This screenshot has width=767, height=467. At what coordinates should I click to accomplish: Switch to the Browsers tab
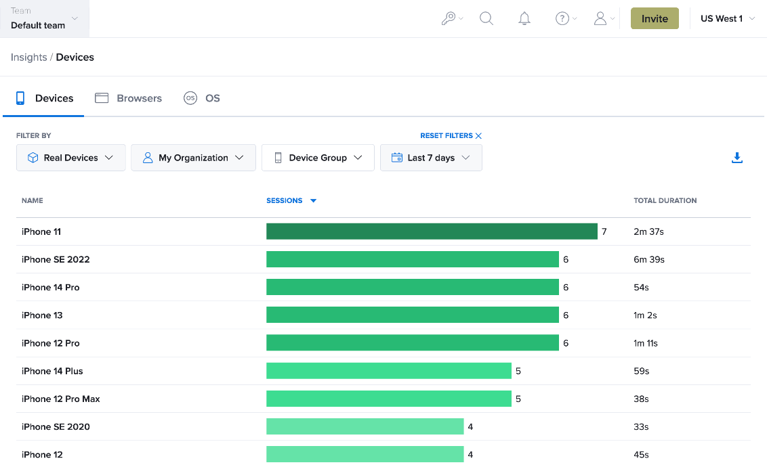(x=128, y=98)
